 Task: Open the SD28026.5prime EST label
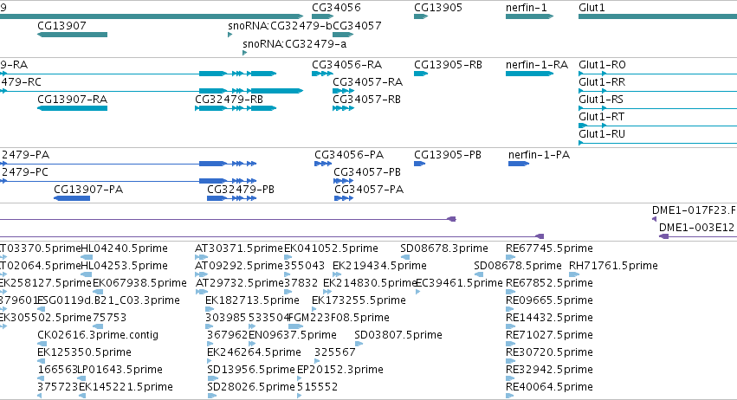[x=251, y=387]
